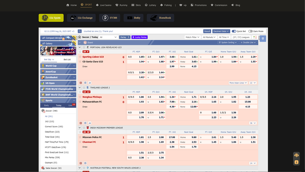Switch to HorseBook tab
The height and width of the screenshot is (172, 305).
(160, 18)
